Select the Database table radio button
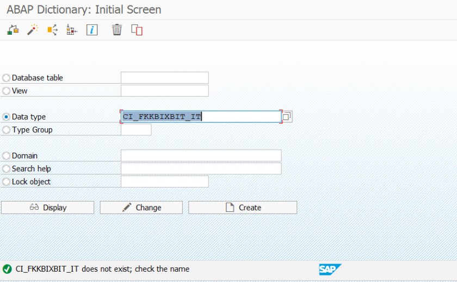 tap(7, 78)
